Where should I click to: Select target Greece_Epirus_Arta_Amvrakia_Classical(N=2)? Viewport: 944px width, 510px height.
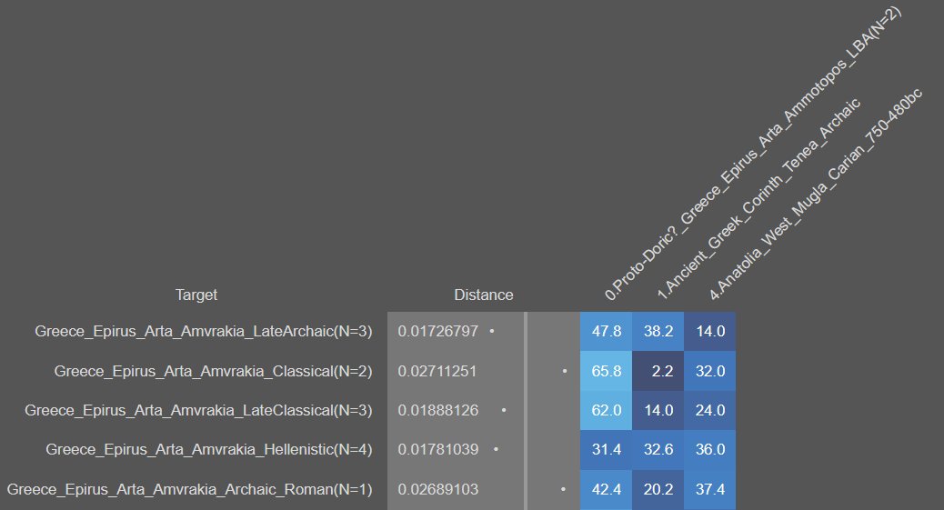coord(213,371)
